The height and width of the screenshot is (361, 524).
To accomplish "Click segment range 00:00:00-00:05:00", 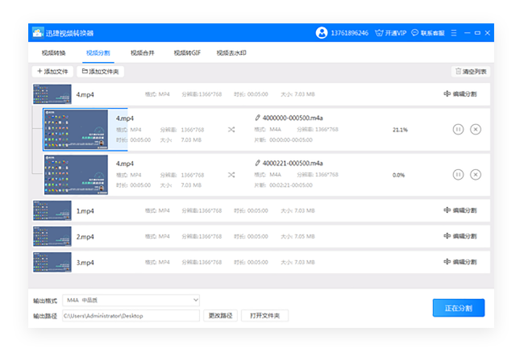I will (x=291, y=140).
